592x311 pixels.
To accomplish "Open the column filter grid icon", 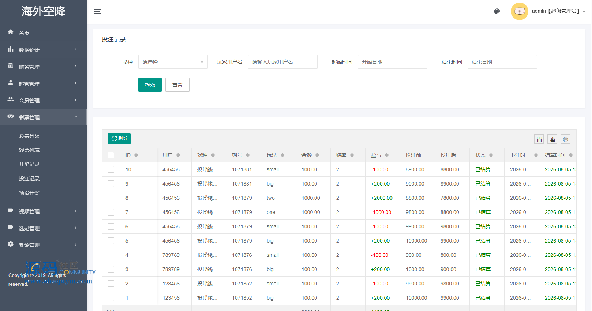I will click(539, 139).
